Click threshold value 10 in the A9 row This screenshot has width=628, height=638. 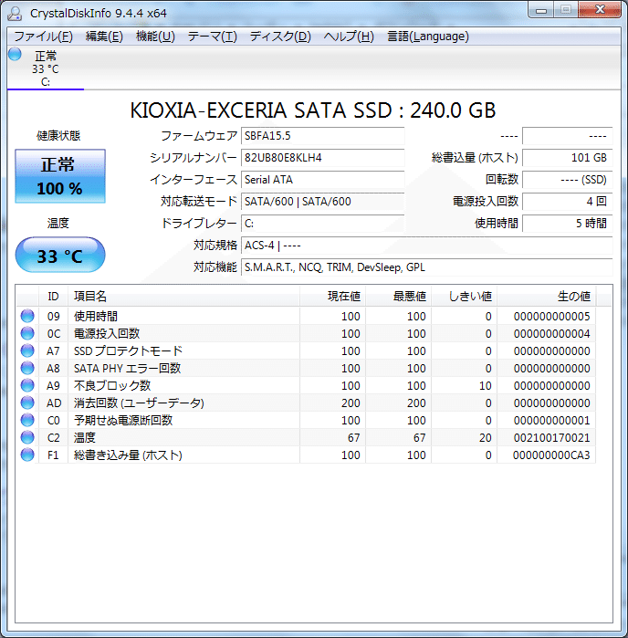point(485,386)
